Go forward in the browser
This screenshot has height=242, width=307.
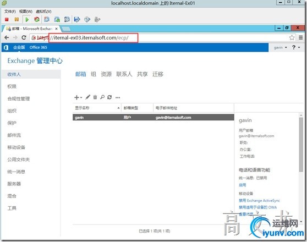[15, 37]
